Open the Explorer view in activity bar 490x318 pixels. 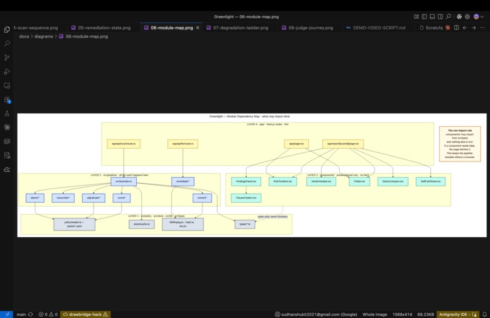7,30
